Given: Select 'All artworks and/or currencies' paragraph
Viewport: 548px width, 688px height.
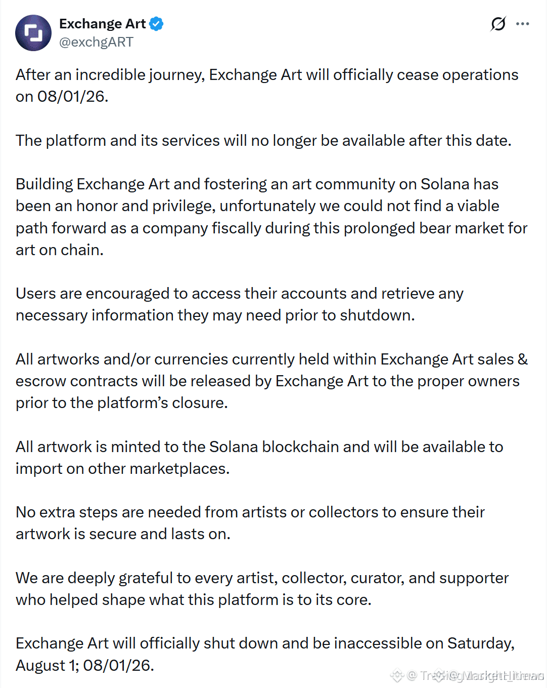Looking at the screenshot, I should [271, 381].
